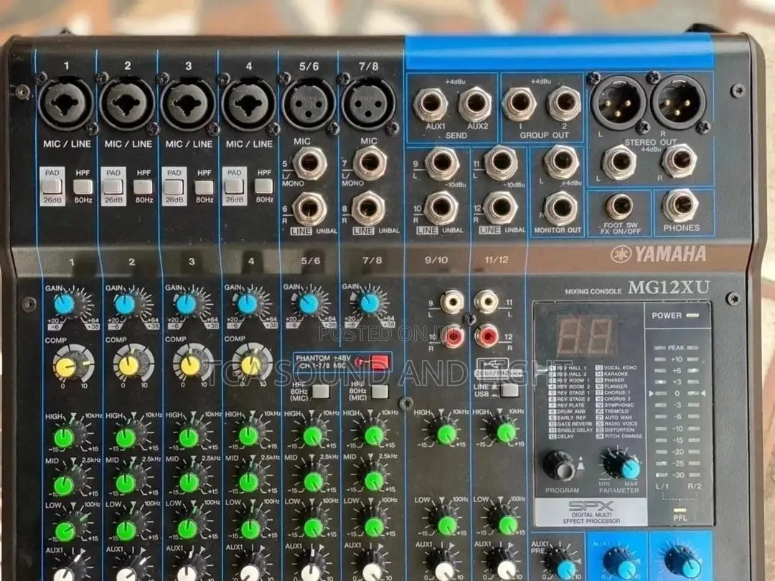Click the red RCA input jack 10 R

click(454, 337)
